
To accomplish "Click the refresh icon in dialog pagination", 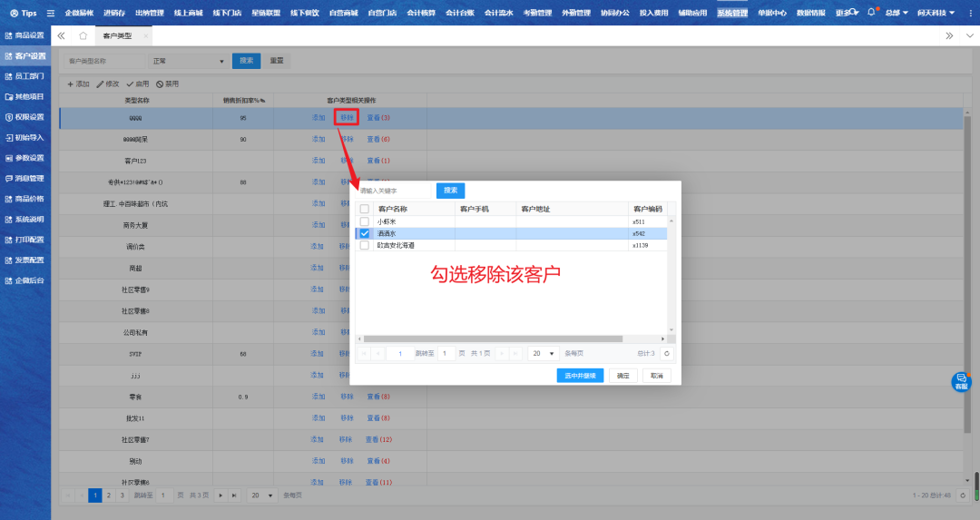I will pos(667,353).
